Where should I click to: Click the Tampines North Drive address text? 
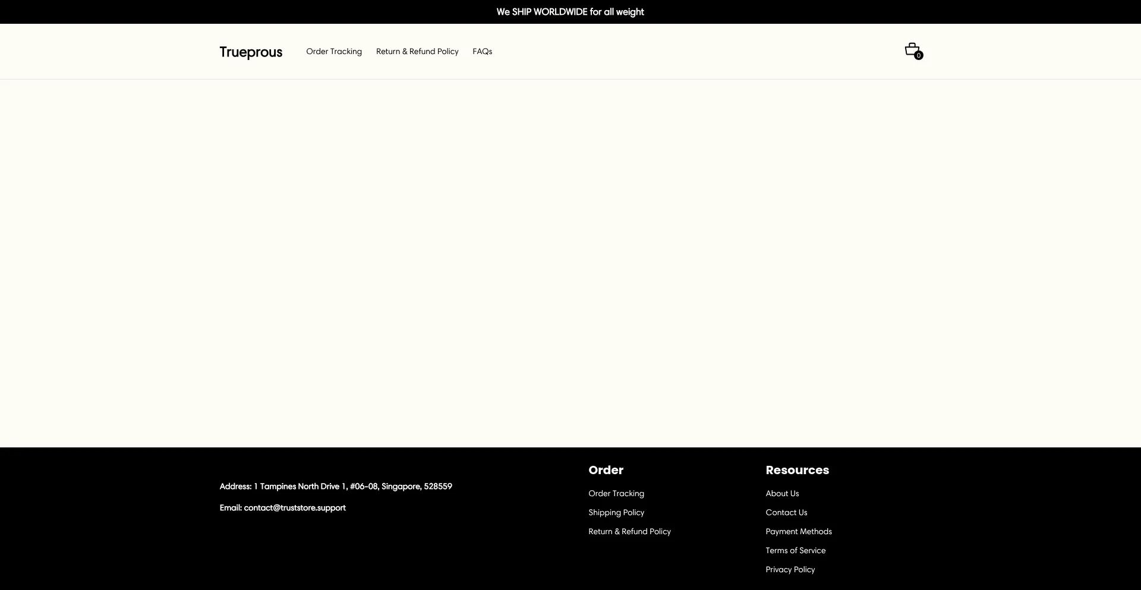336,487
